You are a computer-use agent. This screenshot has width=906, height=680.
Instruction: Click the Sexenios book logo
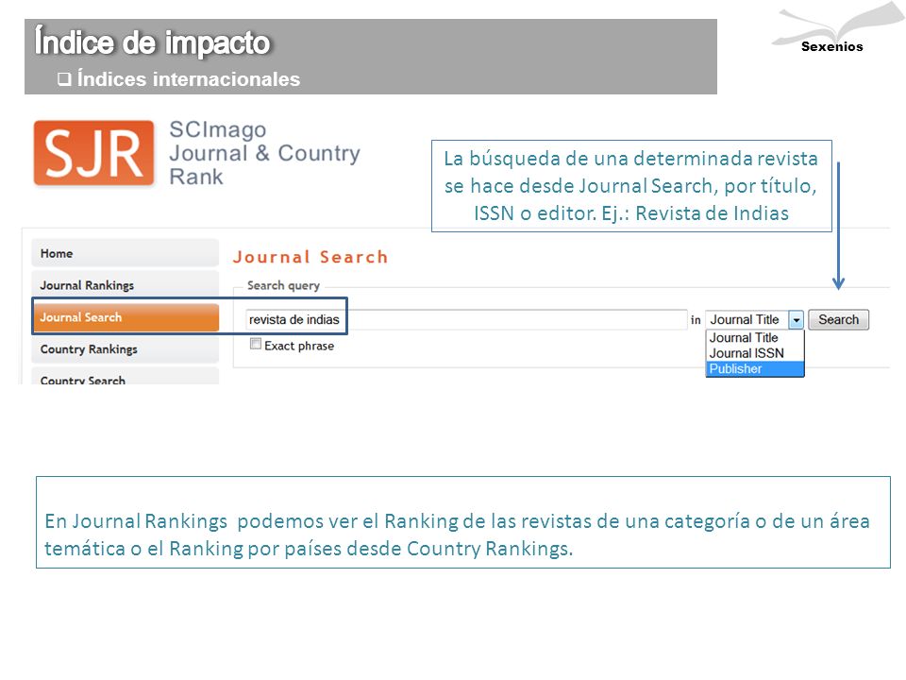[x=837, y=28]
